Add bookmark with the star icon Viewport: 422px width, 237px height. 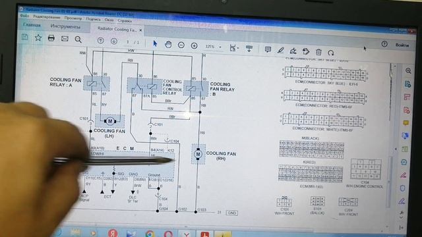(38, 38)
